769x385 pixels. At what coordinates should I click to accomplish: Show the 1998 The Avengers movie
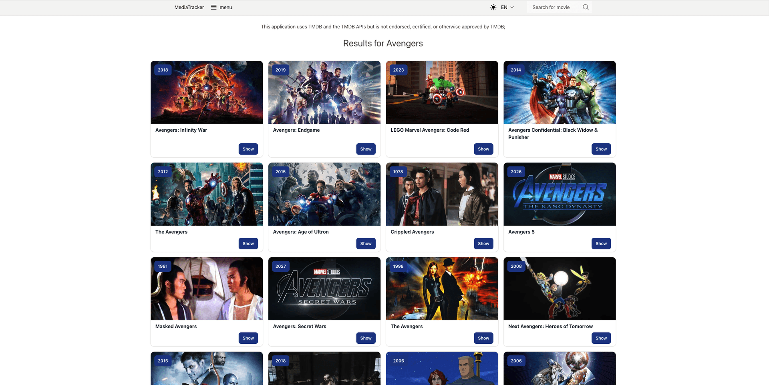coord(483,338)
